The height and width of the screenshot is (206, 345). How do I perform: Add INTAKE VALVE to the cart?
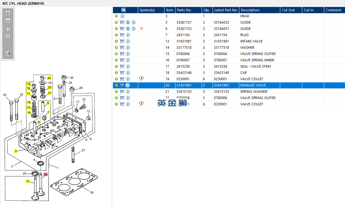coord(122,41)
